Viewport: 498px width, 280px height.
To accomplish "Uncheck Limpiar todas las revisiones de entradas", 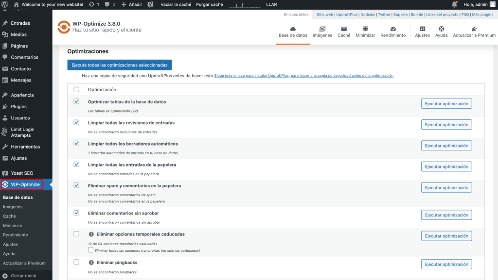I will pyautogui.click(x=76, y=122).
